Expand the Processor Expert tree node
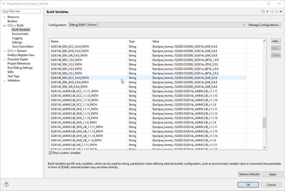The height and width of the screenshot is (191, 285). coord(5,60)
